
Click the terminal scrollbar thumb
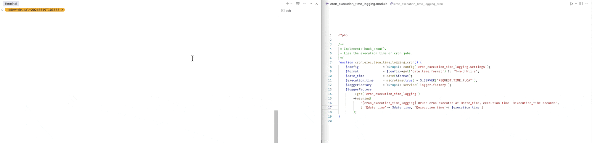276,126
